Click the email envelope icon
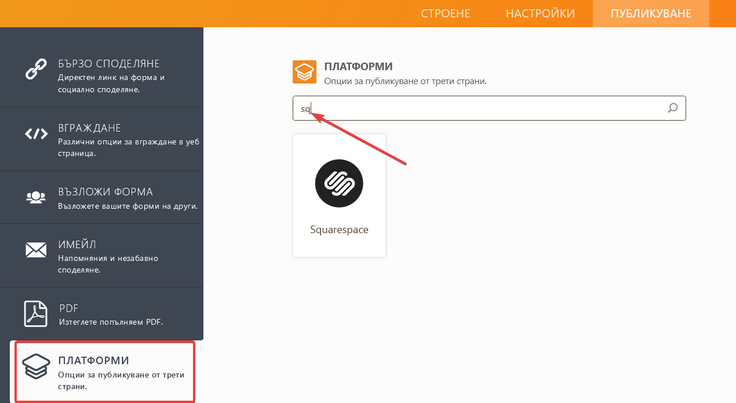This screenshot has width=736, height=403. 36,250
